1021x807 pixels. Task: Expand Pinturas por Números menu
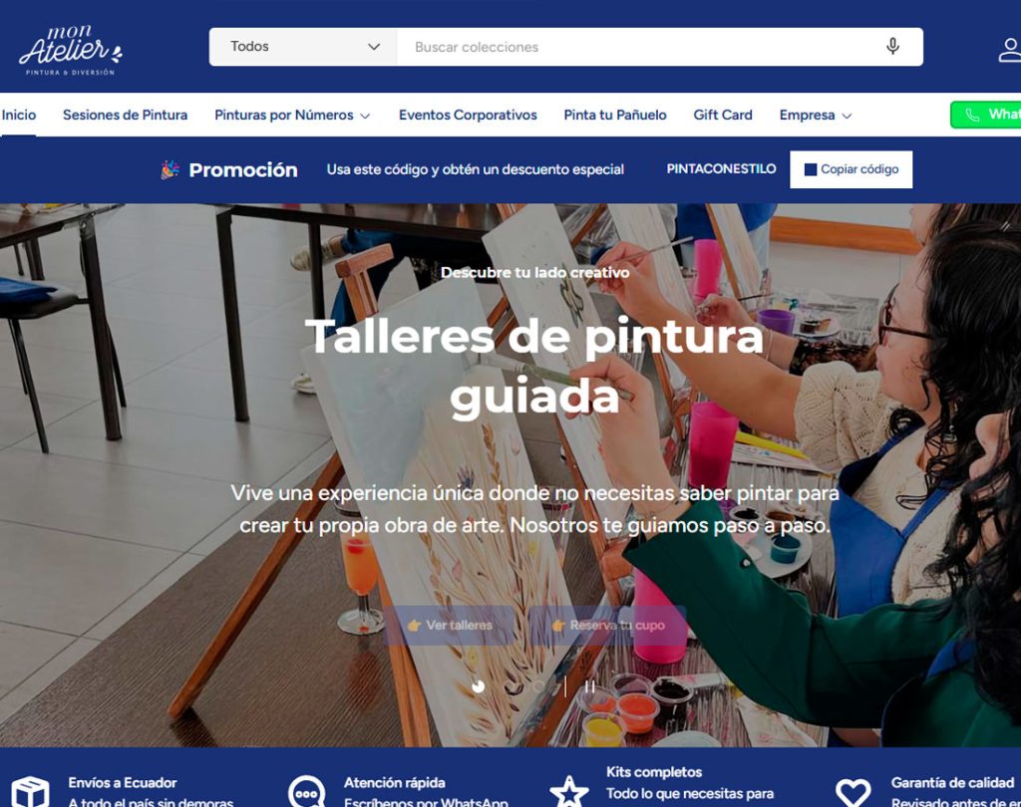coord(292,116)
